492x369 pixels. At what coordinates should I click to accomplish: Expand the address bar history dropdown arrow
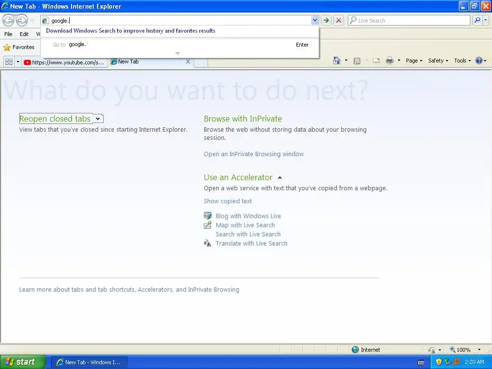(315, 20)
